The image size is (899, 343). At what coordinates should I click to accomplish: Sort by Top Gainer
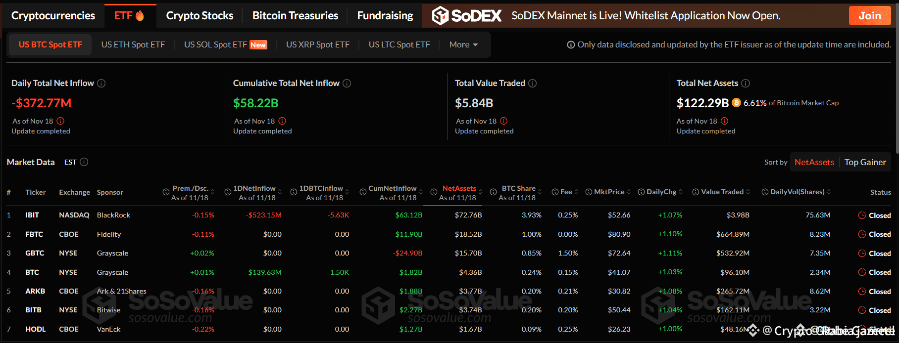click(x=865, y=162)
